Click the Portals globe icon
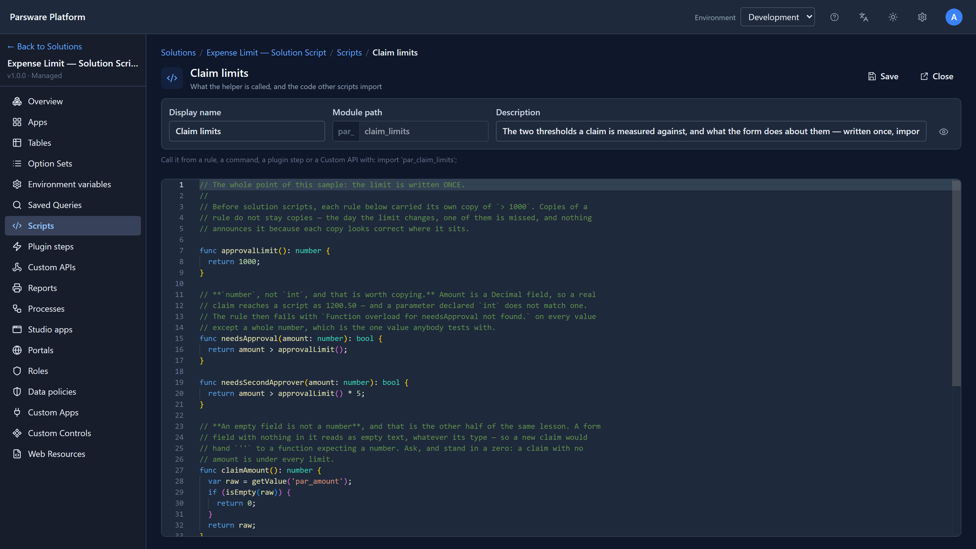 [17, 350]
